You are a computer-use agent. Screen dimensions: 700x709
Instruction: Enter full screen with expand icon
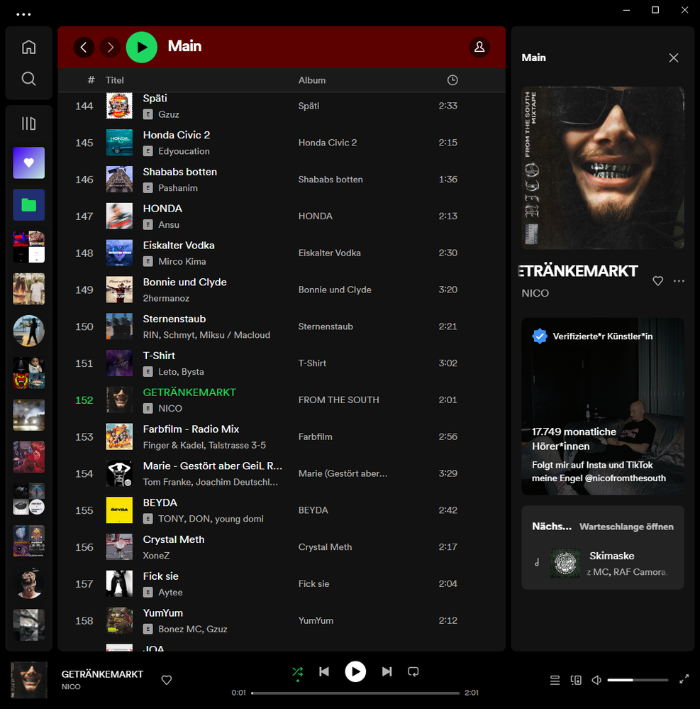tap(684, 679)
